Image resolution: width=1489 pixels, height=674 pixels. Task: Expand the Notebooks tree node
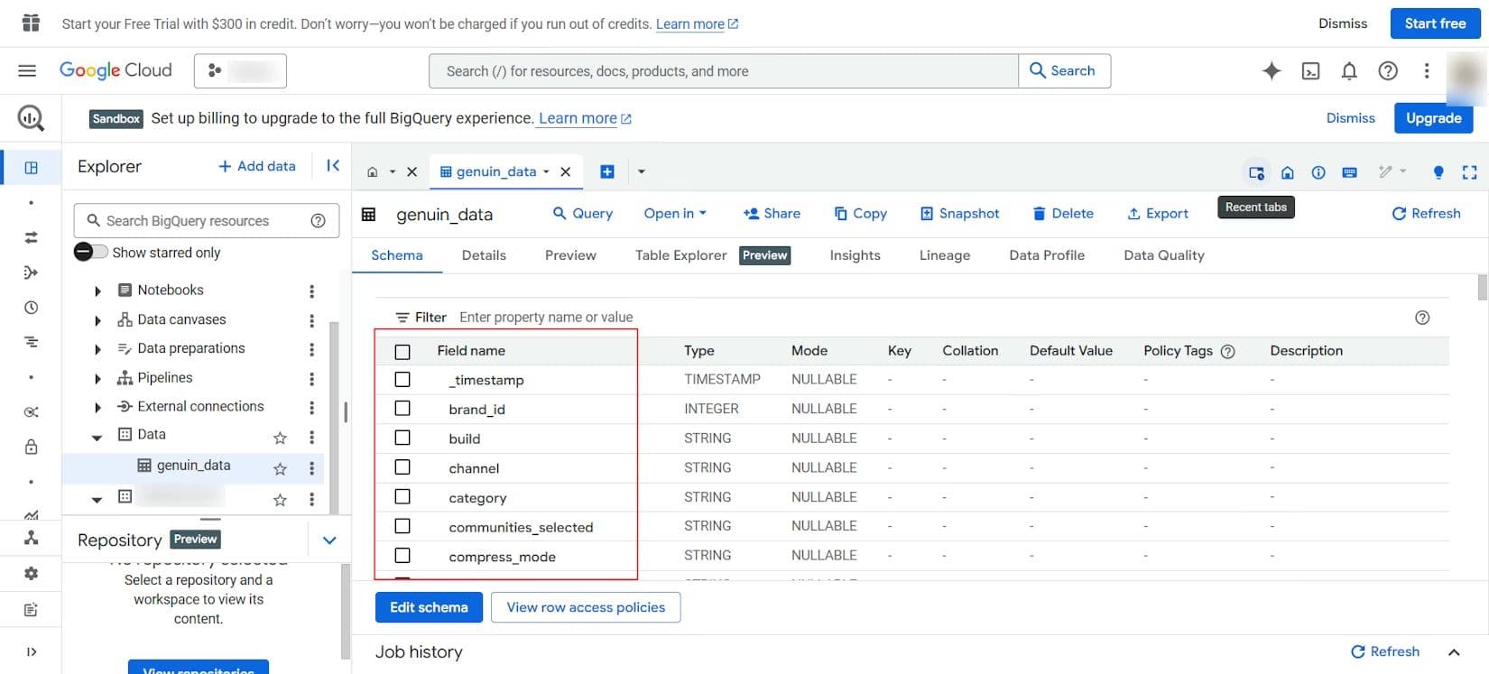(x=97, y=291)
